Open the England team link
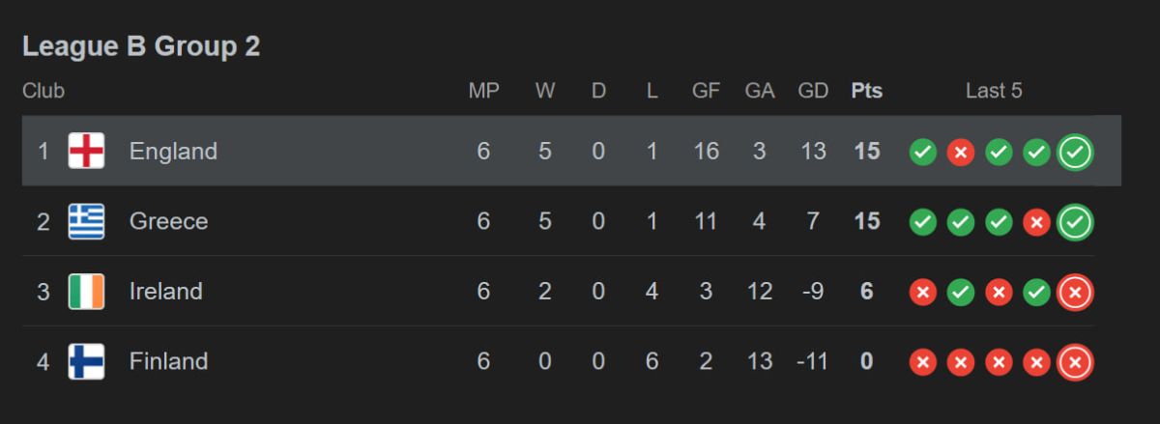1160x424 pixels. (173, 152)
